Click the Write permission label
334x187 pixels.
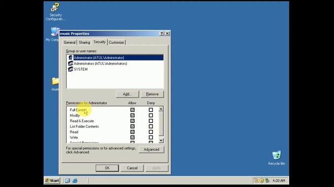(74, 137)
